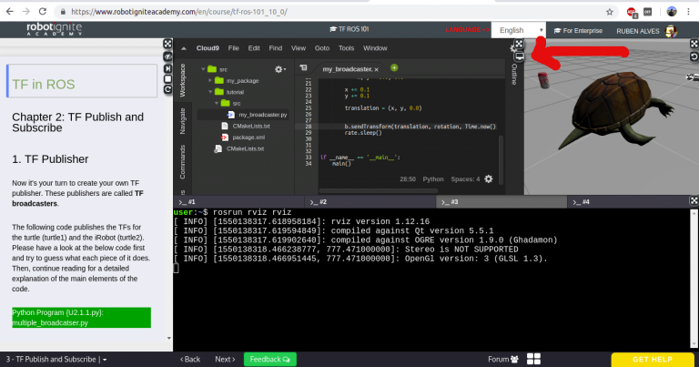Expand the notebook panel to fullscreen
The height and width of the screenshot is (367, 699).
[x=167, y=44]
